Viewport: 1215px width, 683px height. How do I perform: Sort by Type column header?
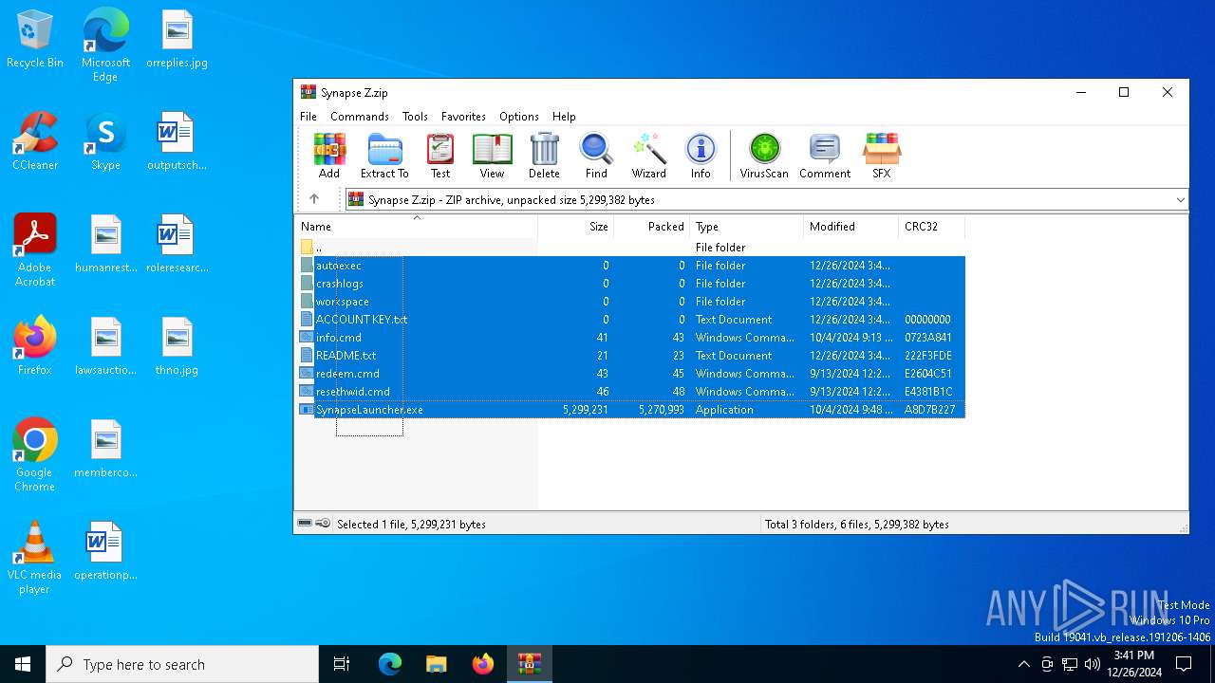[746, 227]
